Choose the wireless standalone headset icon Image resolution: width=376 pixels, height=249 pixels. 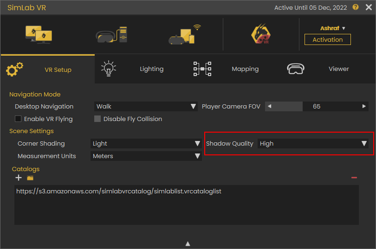[x=185, y=34]
